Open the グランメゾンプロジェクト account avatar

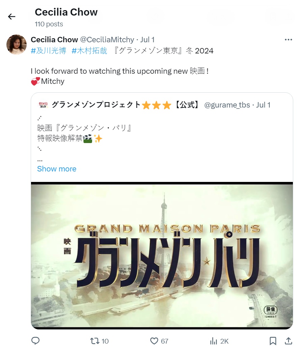coord(43,105)
